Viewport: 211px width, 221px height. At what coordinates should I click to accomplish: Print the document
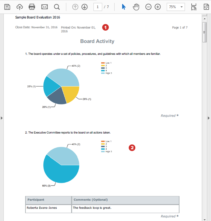click(32, 7)
